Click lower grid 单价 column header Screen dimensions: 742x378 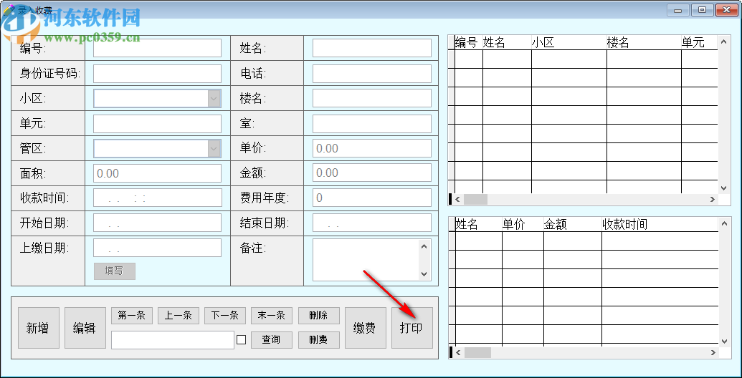[x=523, y=224]
